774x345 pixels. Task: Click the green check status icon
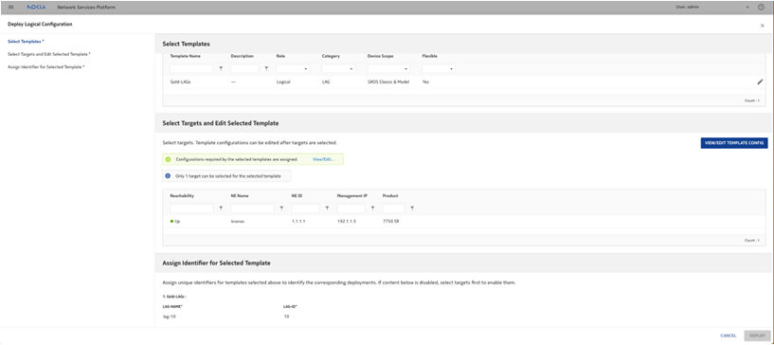pyautogui.click(x=168, y=159)
